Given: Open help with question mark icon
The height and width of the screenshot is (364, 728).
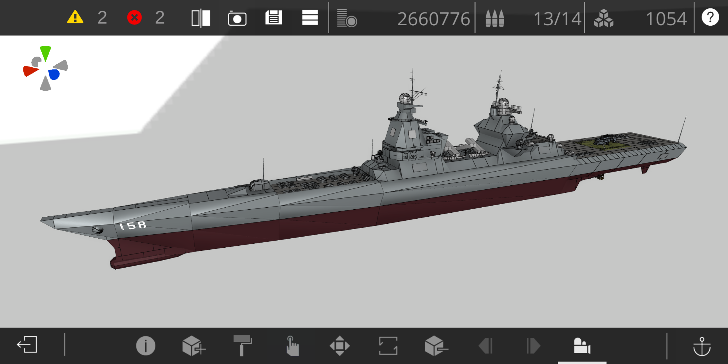Looking at the screenshot, I should pyautogui.click(x=710, y=17).
